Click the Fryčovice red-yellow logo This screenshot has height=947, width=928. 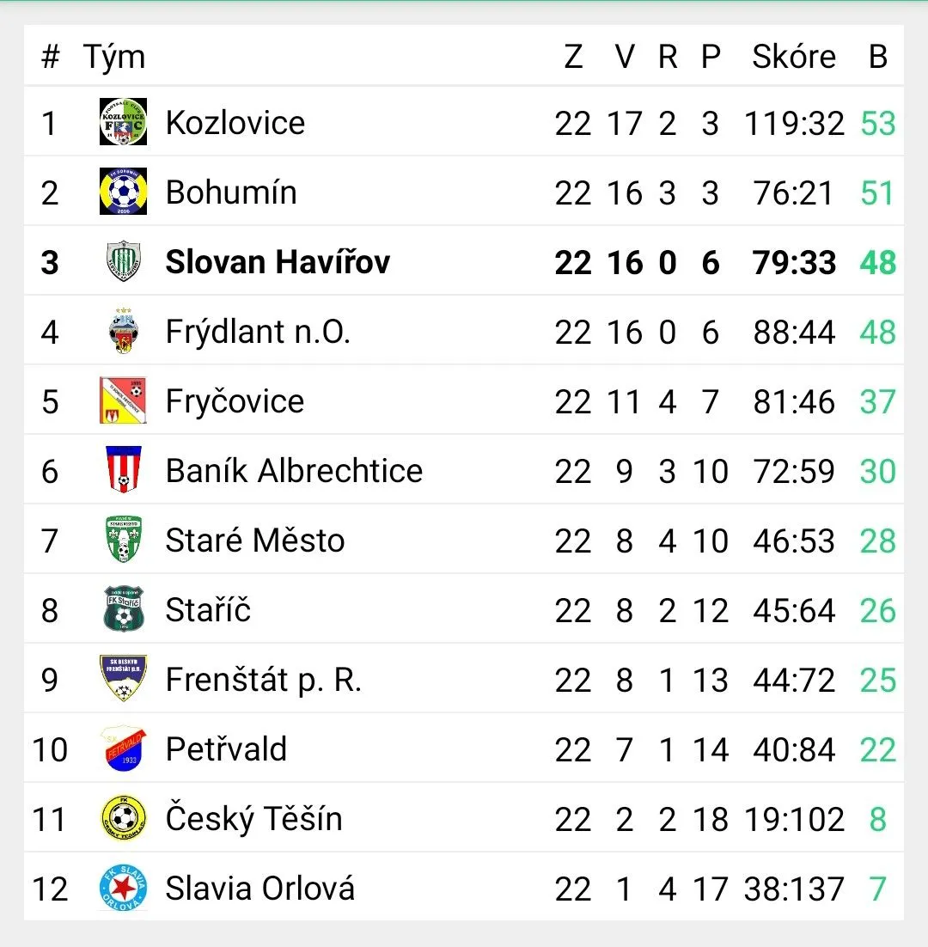123,400
